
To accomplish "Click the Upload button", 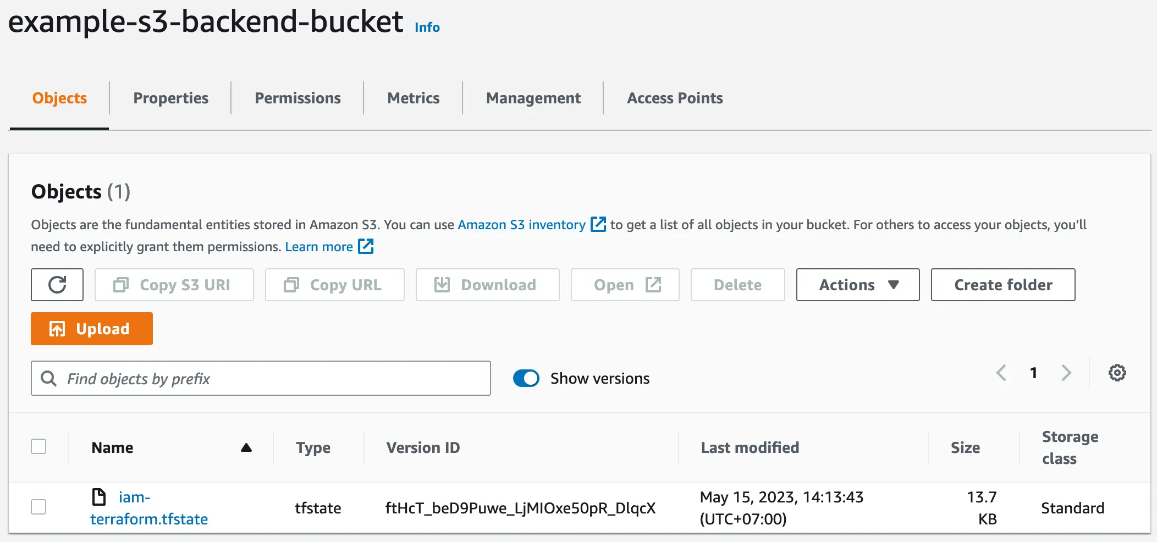I will pos(92,329).
